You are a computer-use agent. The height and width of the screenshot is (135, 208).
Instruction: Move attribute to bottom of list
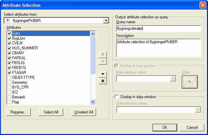pos(103,81)
